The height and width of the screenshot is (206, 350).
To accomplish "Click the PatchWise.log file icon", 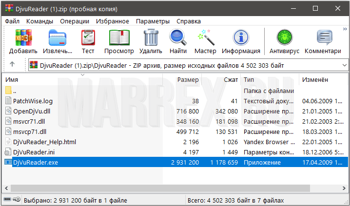I will (8, 100).
